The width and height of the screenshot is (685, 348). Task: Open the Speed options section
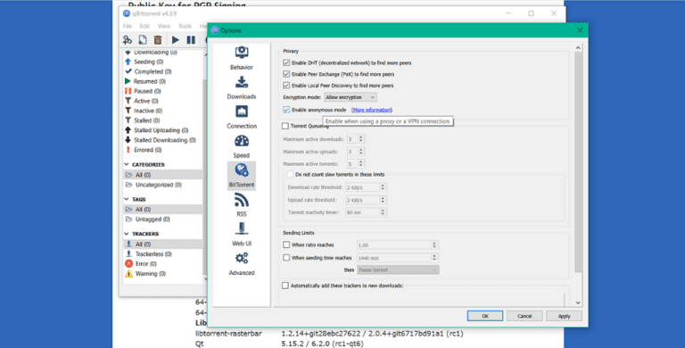[x=242, y=146]
